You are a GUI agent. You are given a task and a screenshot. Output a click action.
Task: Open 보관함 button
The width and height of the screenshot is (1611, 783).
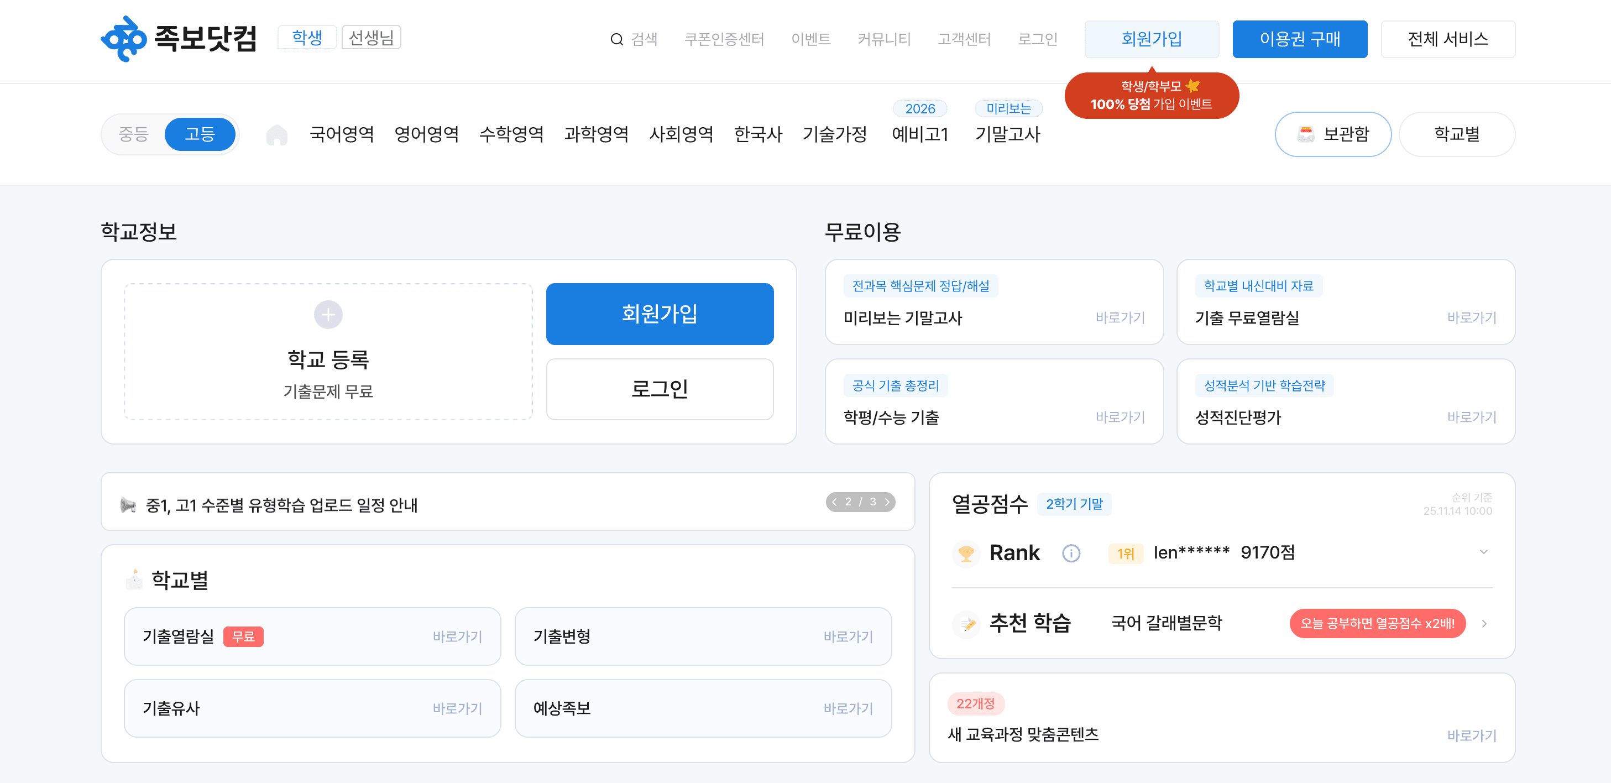click(1333, 134)
